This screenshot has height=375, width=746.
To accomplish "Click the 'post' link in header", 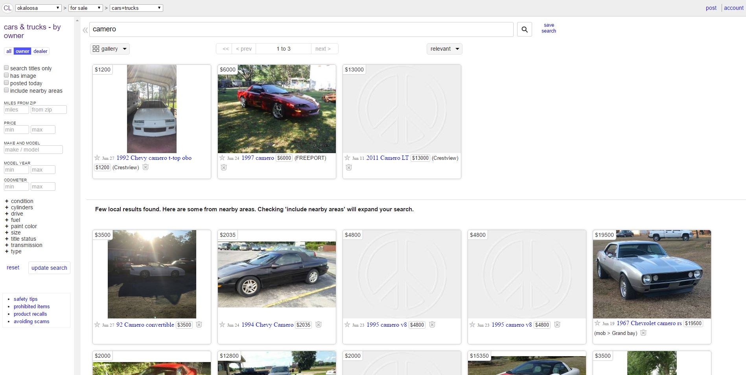I will [x=711, y=8].
